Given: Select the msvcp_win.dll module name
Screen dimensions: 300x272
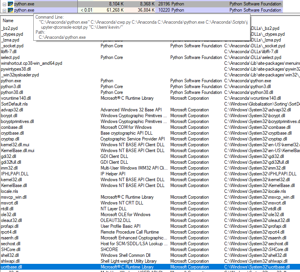Looking at the screenshot, I should [x=14, y=197].
